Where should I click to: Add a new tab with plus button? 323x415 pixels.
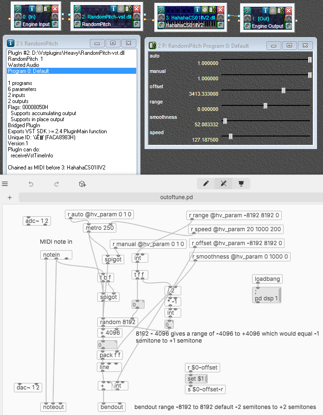9,197
